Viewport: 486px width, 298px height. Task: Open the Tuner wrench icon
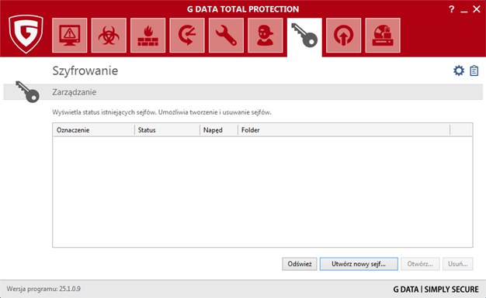pyautogui.click(x=226, y=36)
